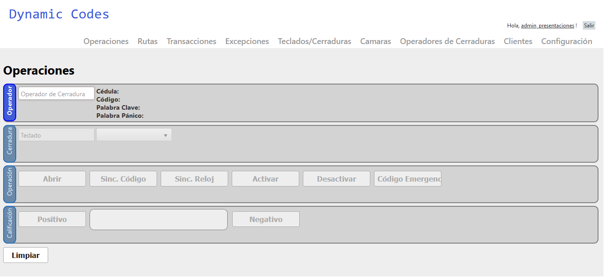Click the Salir logout button
Viewport: 612px width, 280px height.
pos(589,26)
